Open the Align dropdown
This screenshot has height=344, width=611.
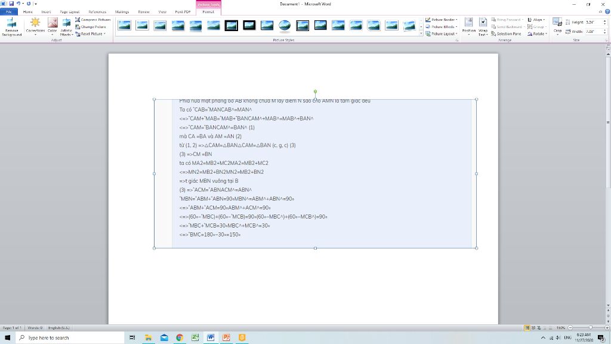pyautogui.click(x=536, y=20)
